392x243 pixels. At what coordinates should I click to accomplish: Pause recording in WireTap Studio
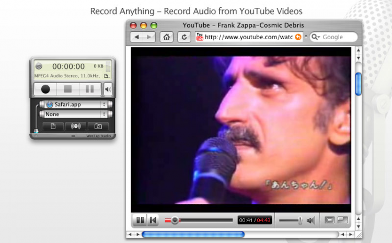[90, 89]
